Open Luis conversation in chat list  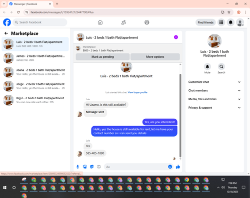(x=35, y=44)
